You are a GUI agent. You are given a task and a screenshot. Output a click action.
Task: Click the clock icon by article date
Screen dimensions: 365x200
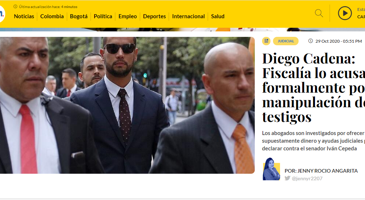pos(311,41)
